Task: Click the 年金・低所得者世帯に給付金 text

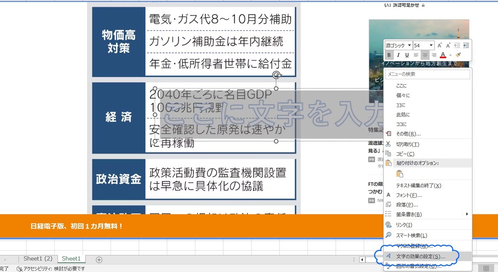Action: [220, 64]
